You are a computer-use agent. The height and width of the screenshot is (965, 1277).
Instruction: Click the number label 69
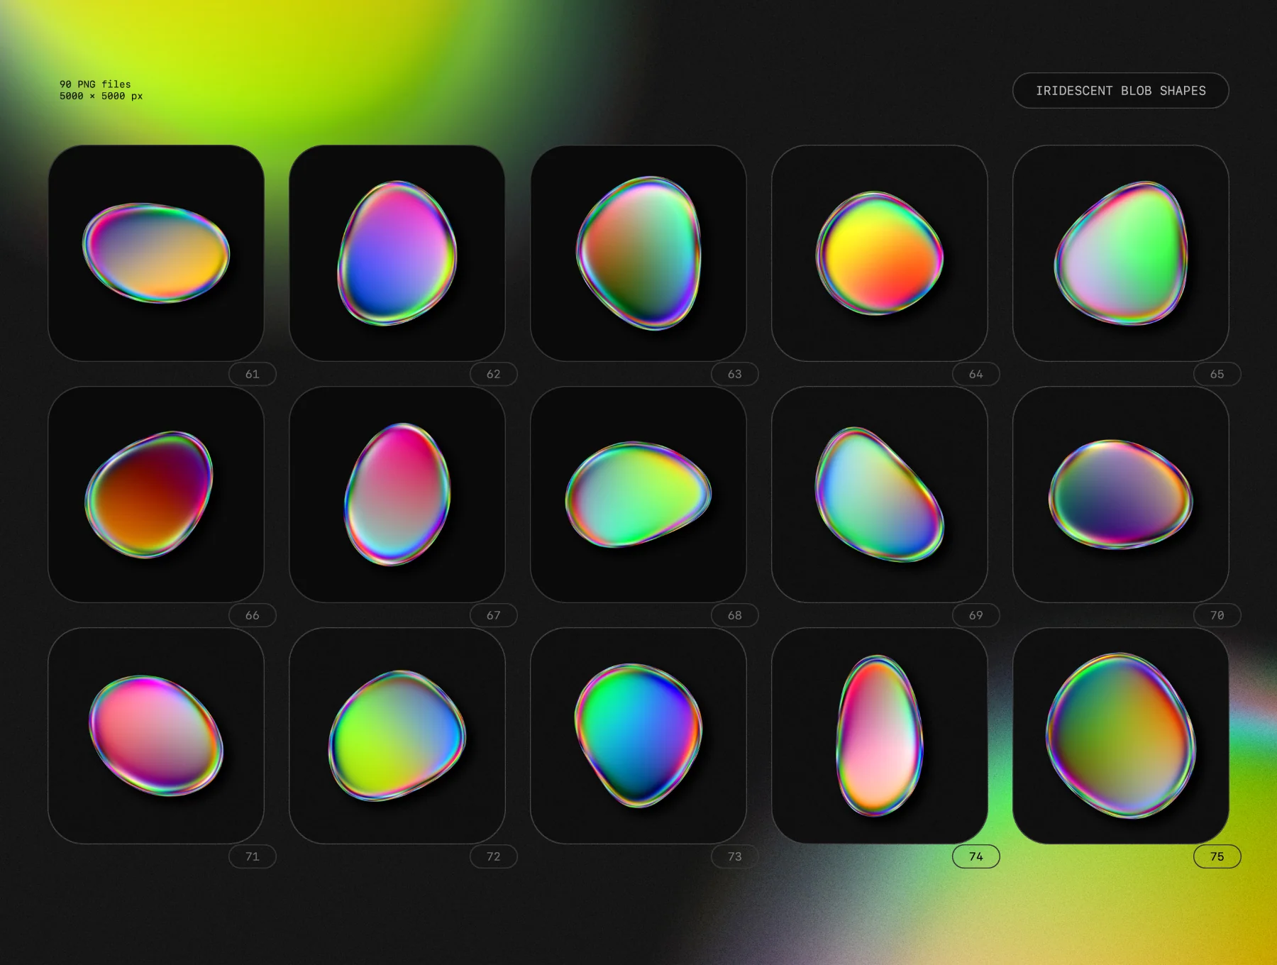(x=976, y=615)
